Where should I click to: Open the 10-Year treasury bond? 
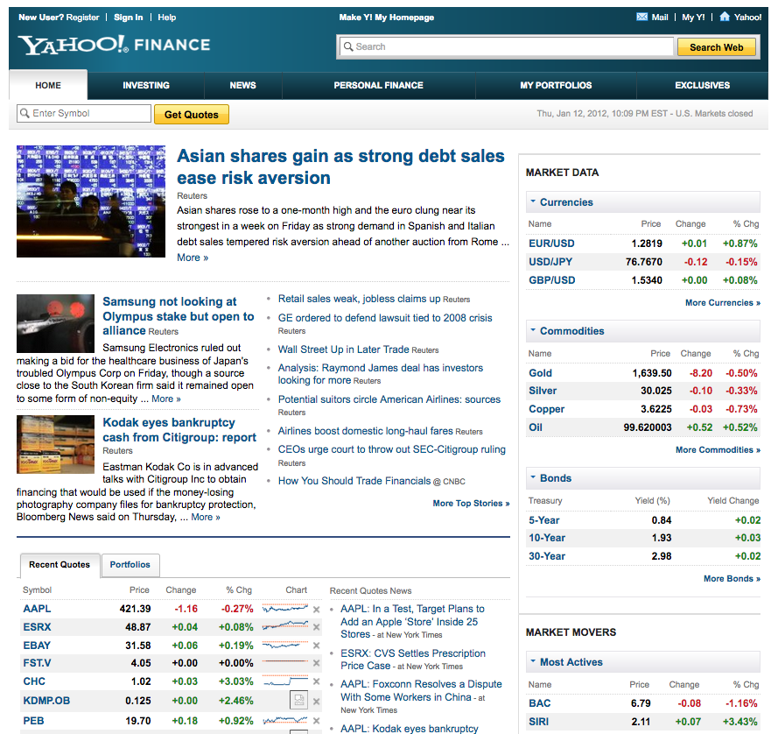point(547,538)
